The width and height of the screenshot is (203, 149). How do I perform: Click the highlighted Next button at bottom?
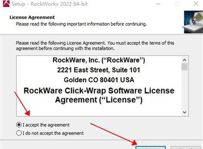150,148
